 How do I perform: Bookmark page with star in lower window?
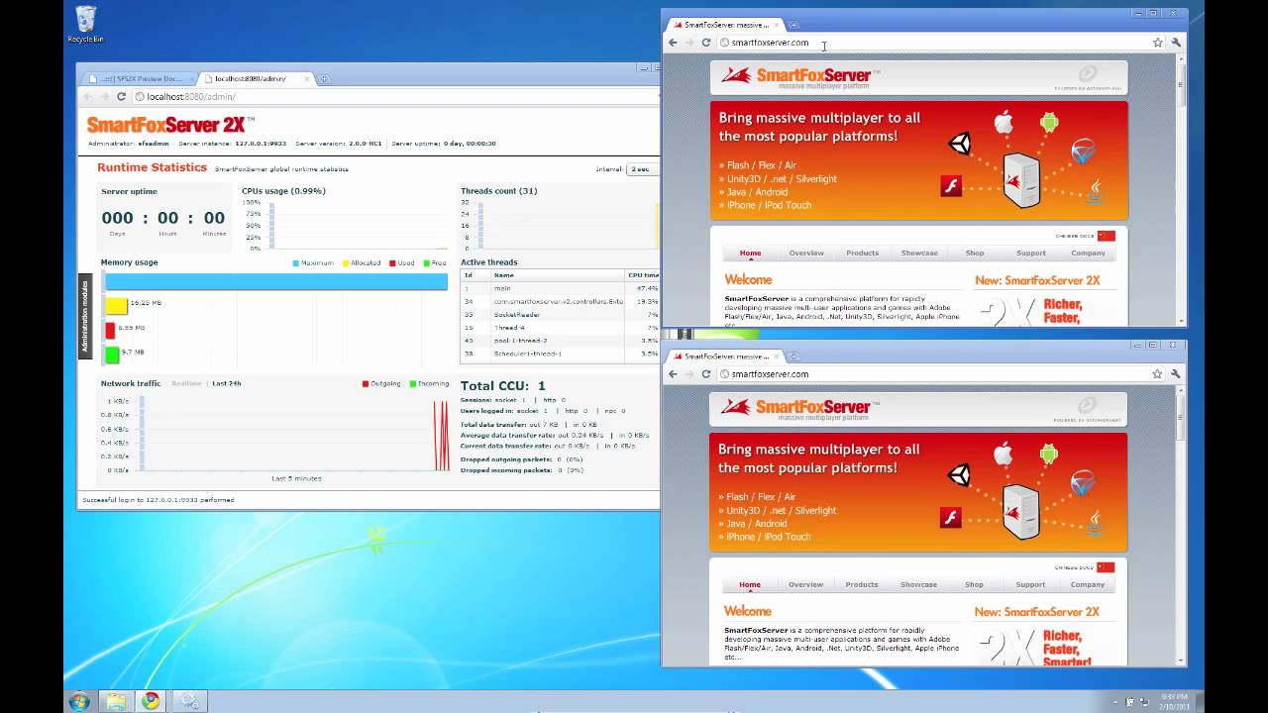[1156, 374]
